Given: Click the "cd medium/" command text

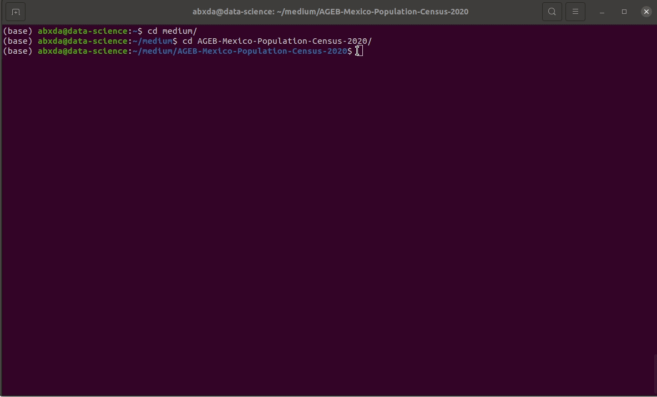Looking at the screenshot, I should [172, 31].
